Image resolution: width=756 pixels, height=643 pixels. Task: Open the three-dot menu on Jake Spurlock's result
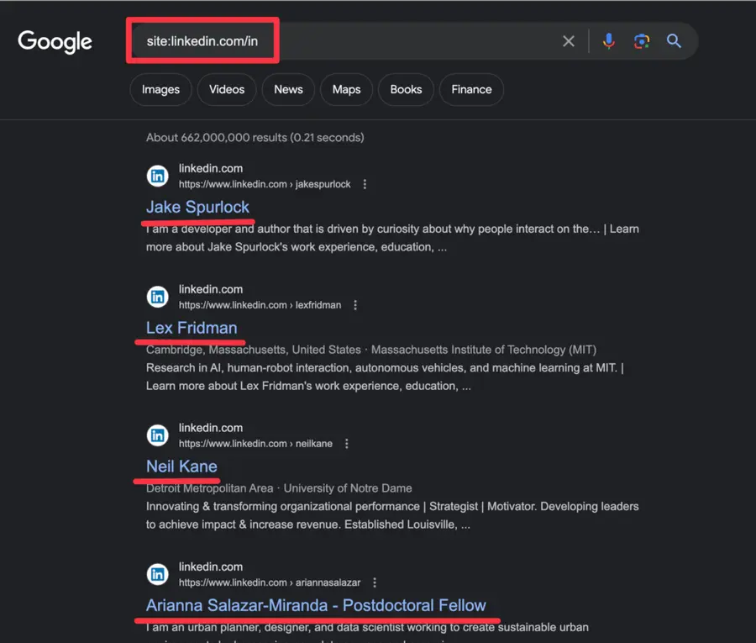(365, 184)
